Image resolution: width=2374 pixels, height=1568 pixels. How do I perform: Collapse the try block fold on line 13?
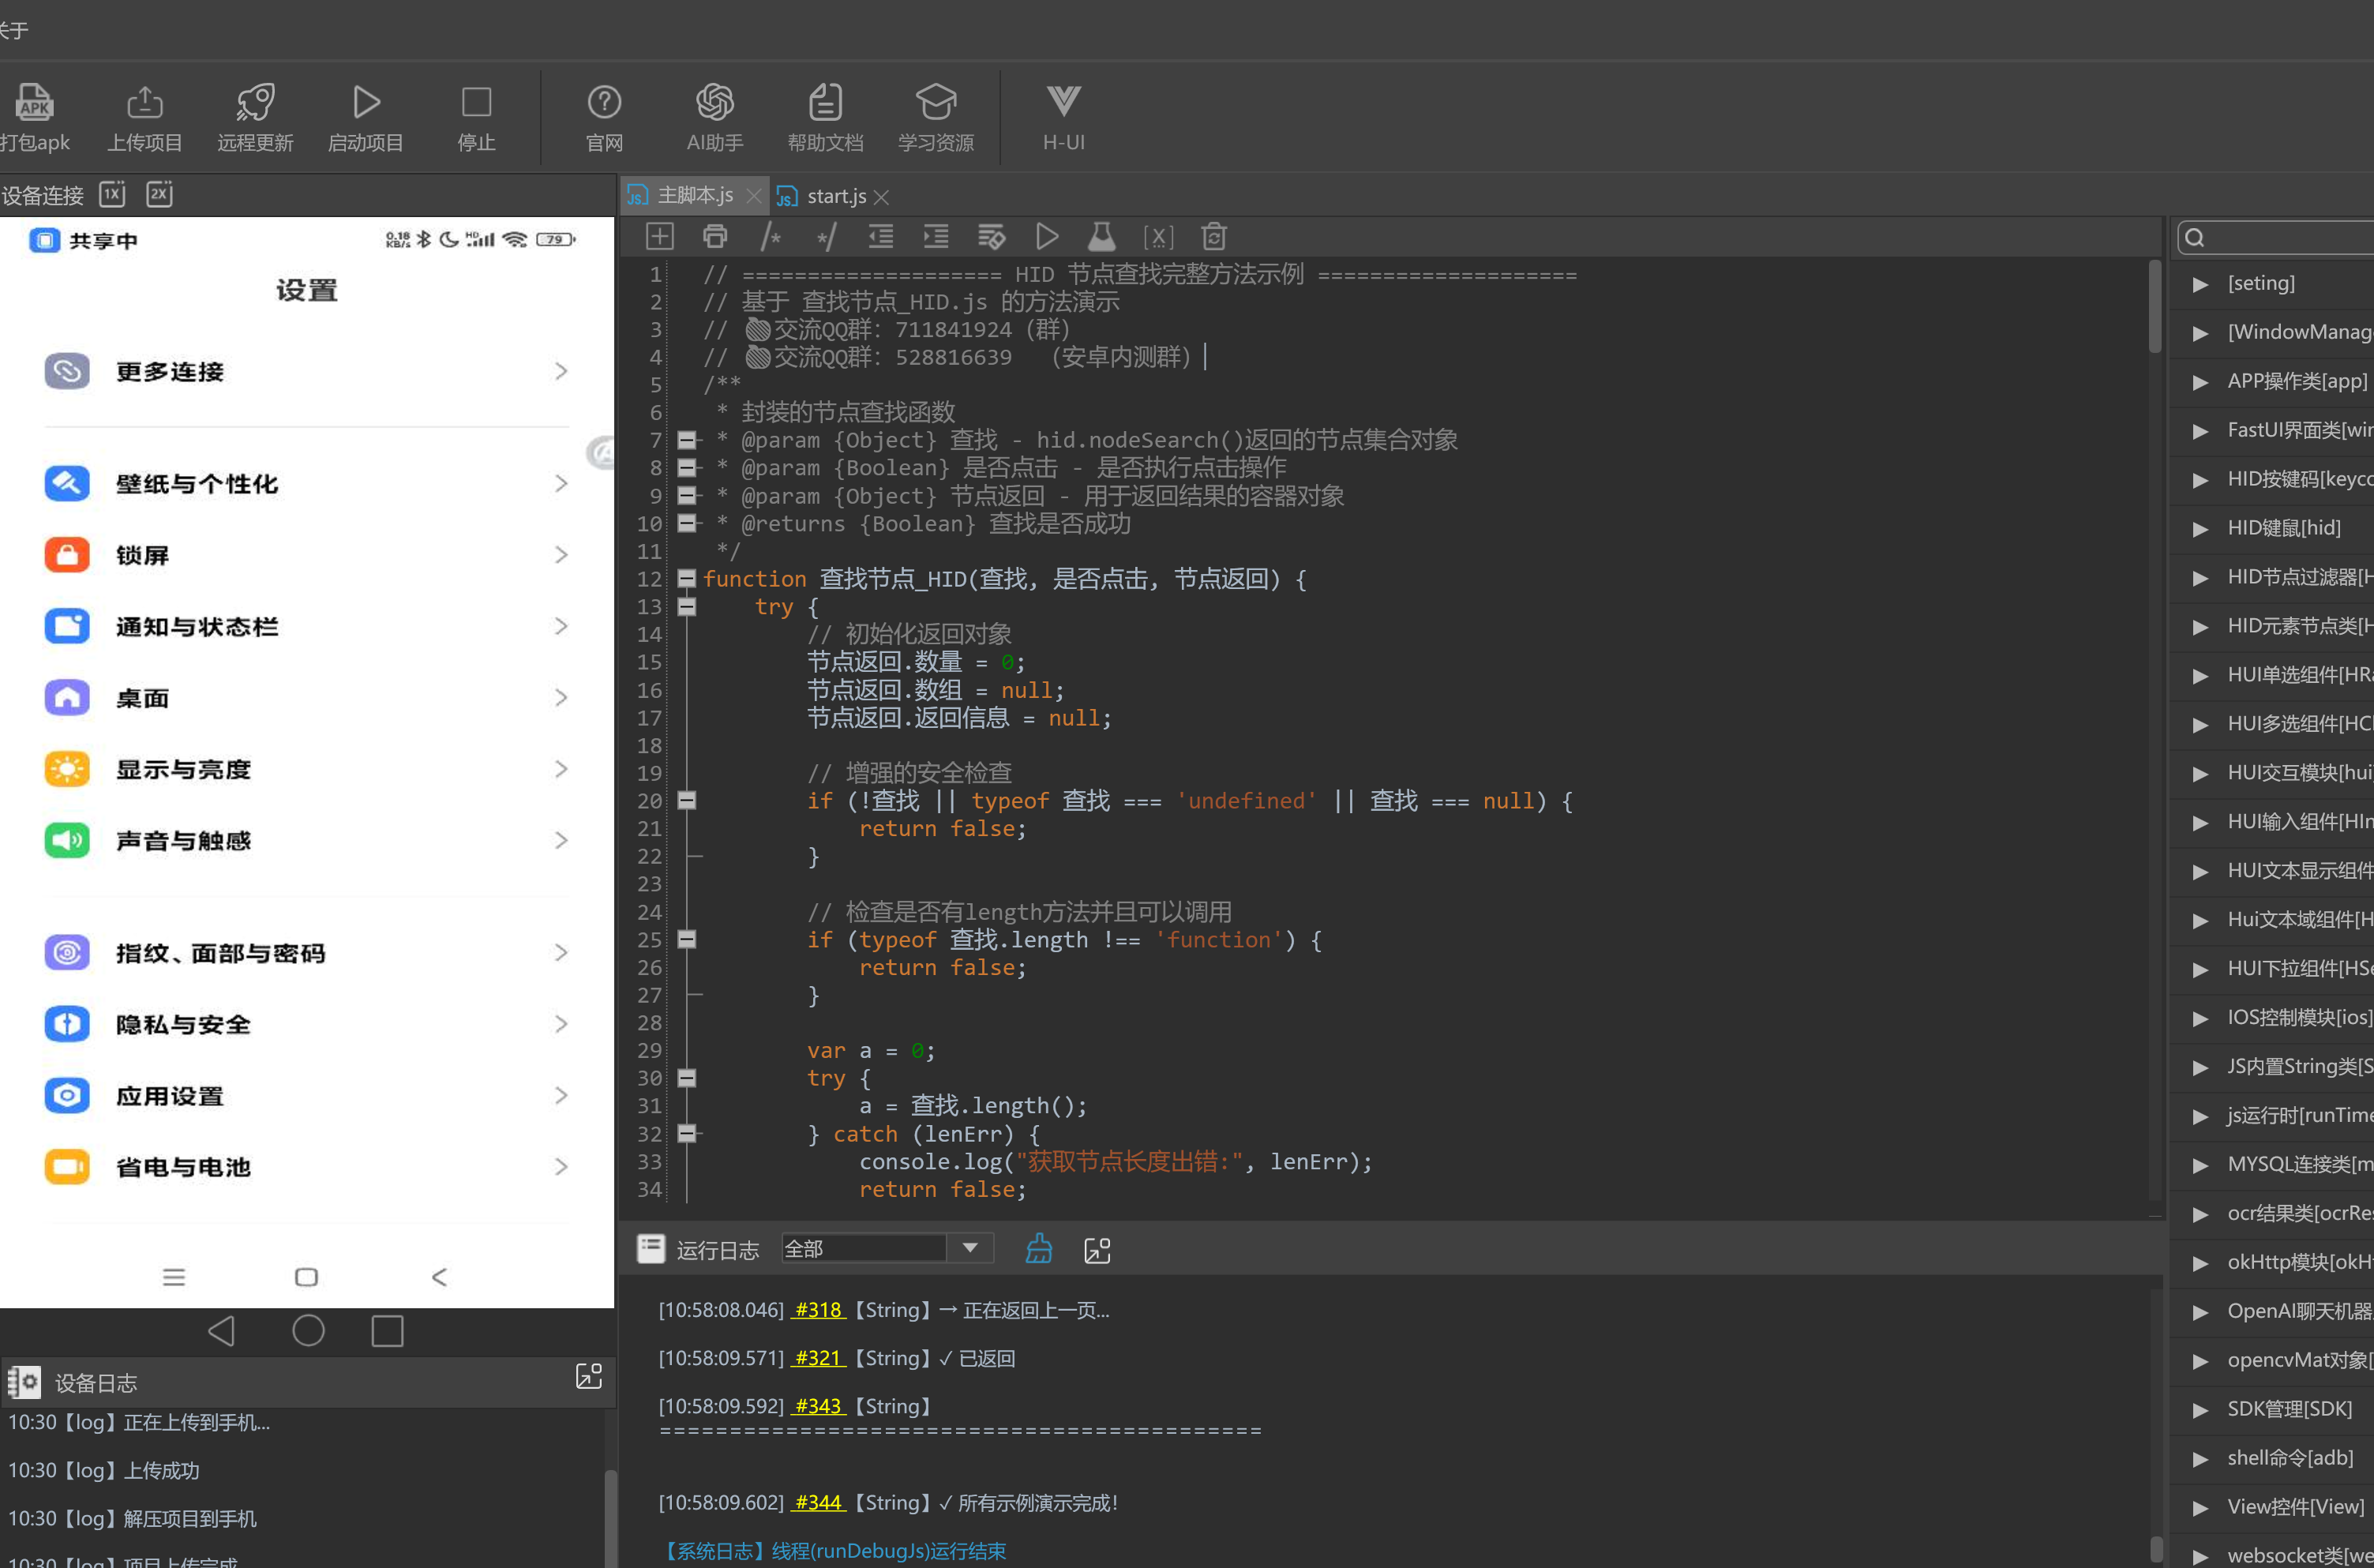point(687,606)
